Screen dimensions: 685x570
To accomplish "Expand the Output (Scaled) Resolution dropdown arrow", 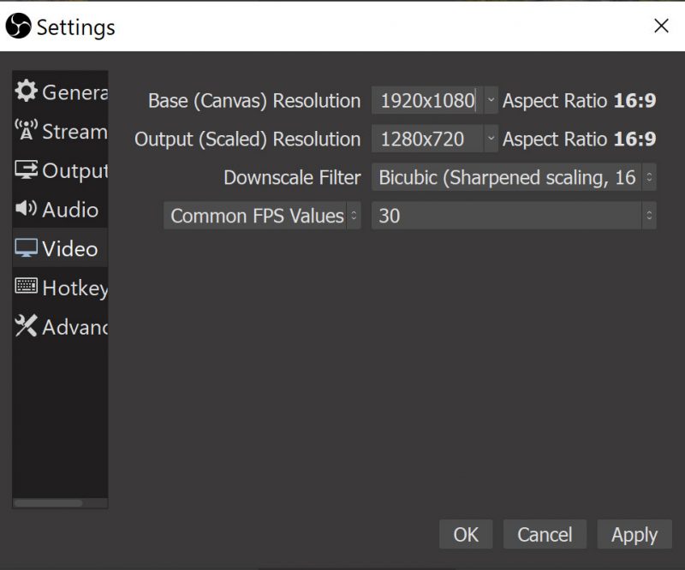I will [x=490, y=138].
